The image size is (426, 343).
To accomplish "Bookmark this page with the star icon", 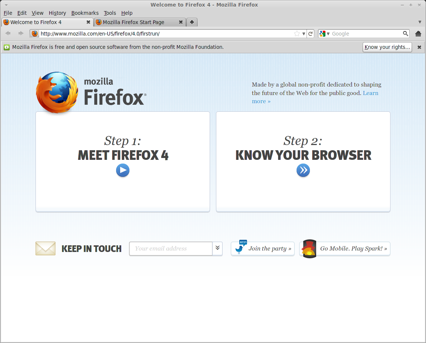I will coord(297,34).
